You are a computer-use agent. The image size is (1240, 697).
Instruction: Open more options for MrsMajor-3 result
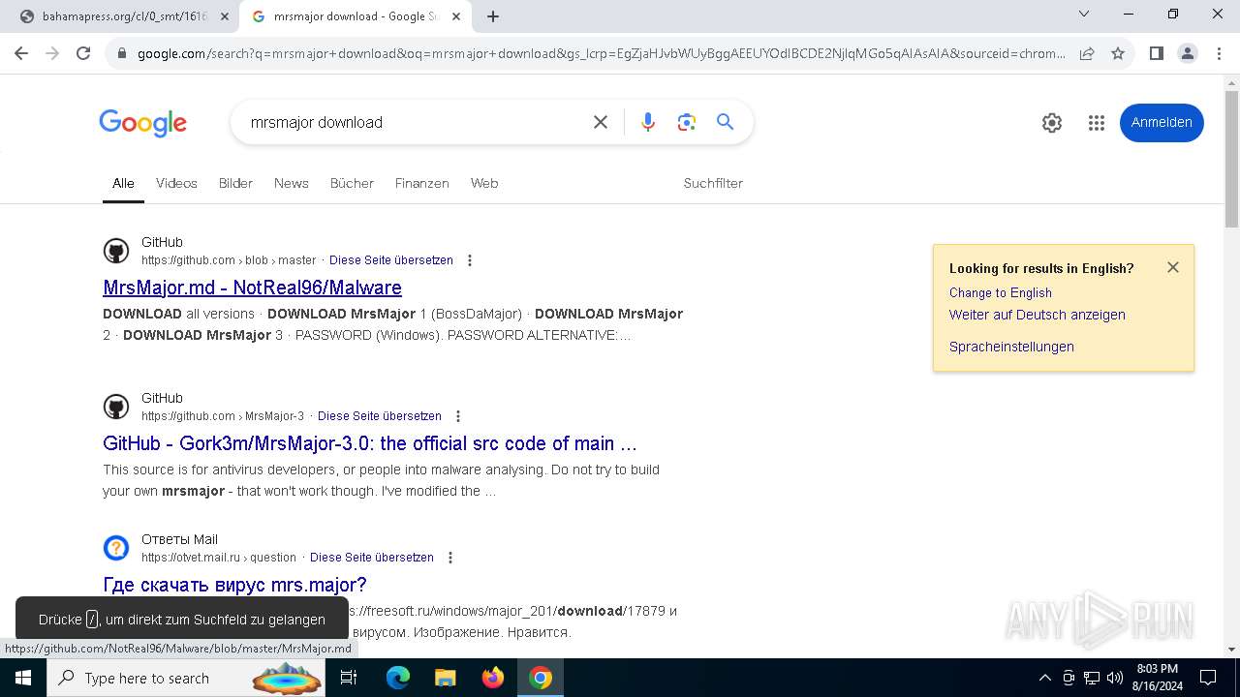click(458, 416)
